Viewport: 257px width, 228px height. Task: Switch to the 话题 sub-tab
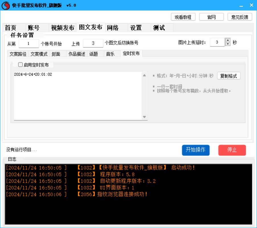pos(94,53)
